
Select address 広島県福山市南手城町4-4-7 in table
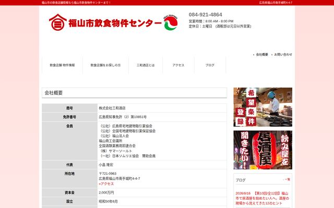tap(120, 178)
